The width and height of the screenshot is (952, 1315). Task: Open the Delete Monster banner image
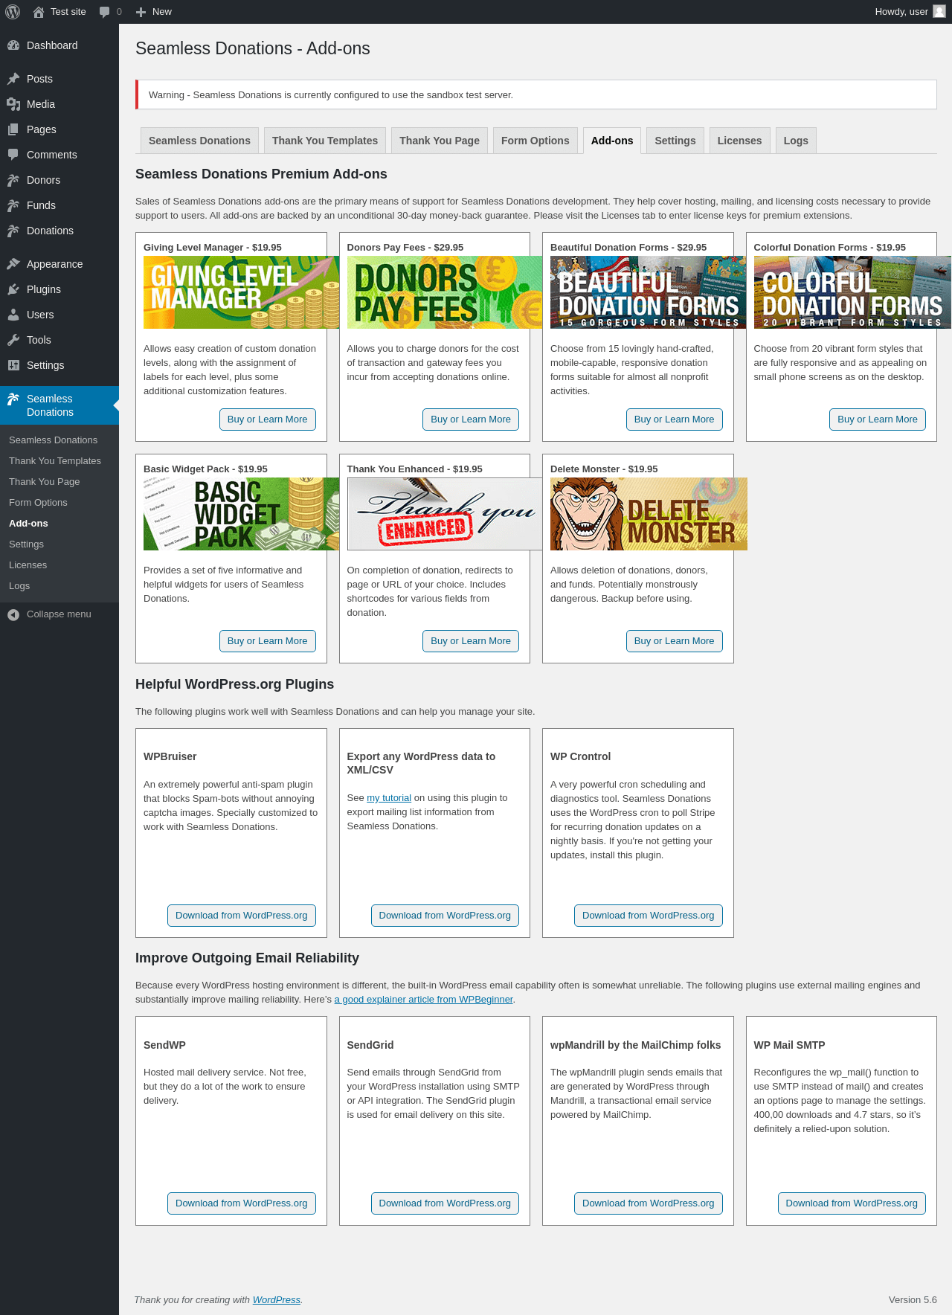tap(649, 514)
